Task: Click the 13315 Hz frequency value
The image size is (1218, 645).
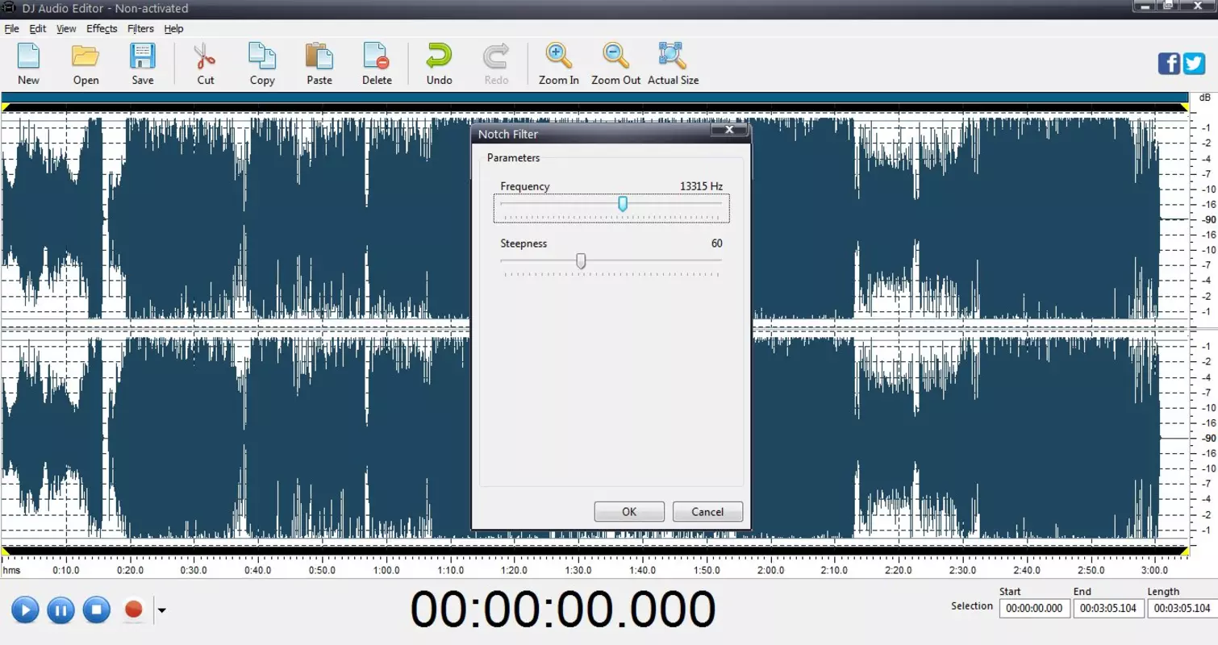Action: click(701, 186)
